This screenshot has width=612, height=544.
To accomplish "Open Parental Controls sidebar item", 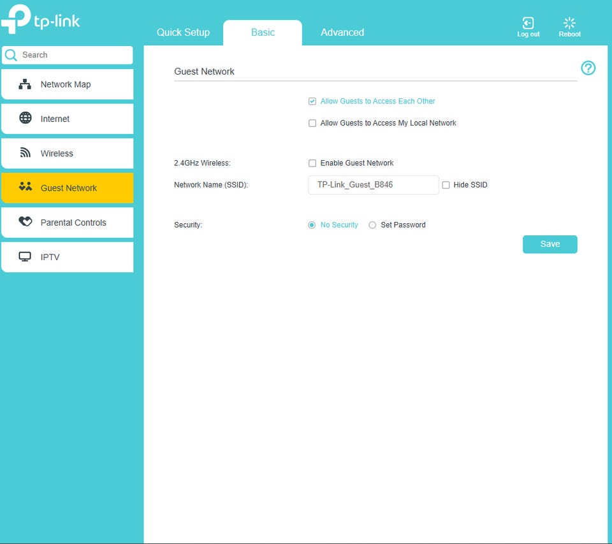I will pyautogui.click(x=67, y=223).
